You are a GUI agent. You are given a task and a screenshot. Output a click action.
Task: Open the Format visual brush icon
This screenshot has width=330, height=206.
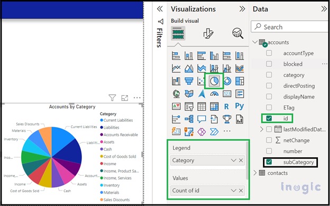point(208,33)
